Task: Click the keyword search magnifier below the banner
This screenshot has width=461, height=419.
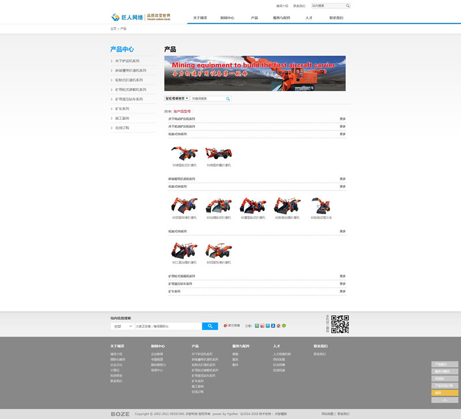Action: coord(228,99)
